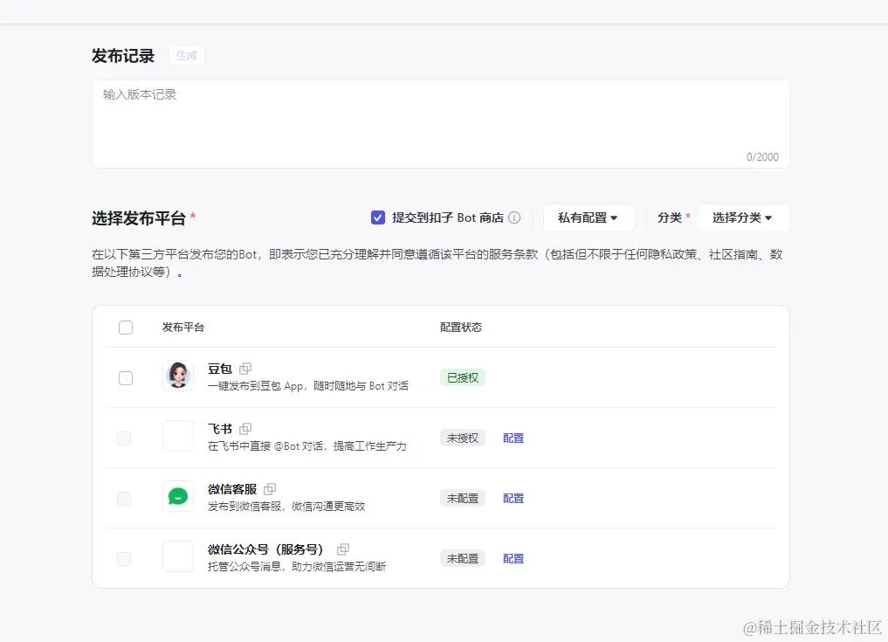Check the 飞书 platform checkbox
888x642 pixels.
pyautogui.click(x=124, y=438)
